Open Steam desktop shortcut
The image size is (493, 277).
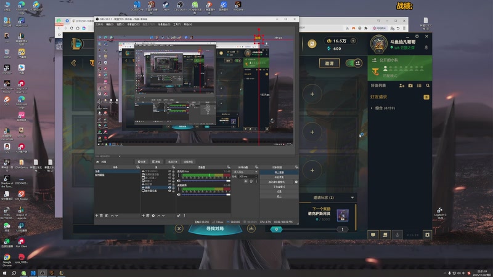[166, 6]
